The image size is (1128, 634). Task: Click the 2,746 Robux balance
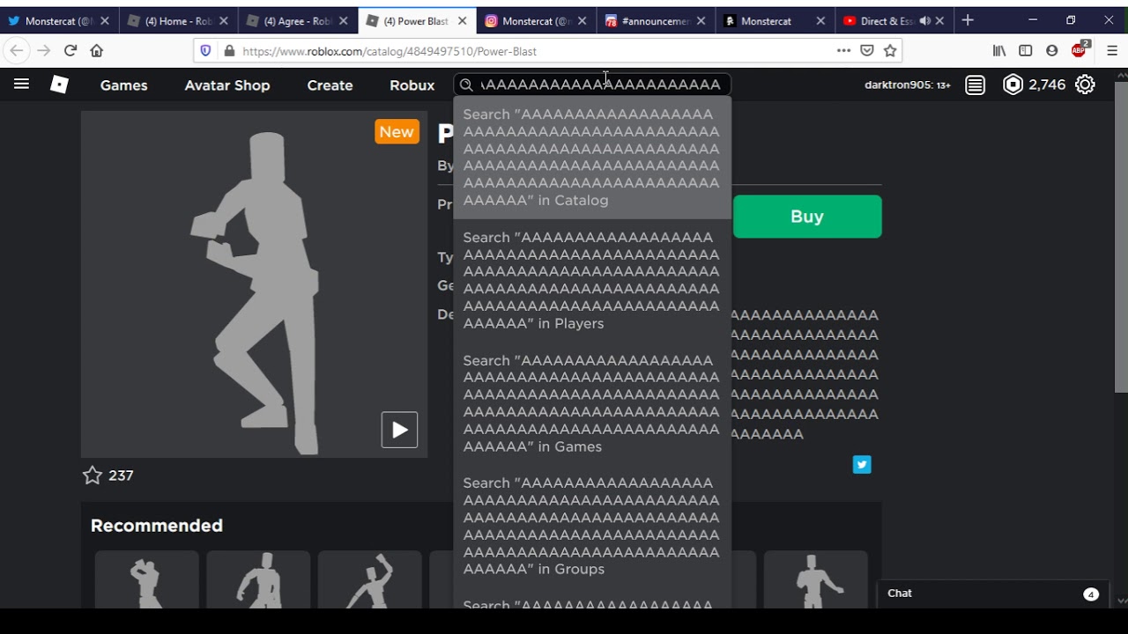pyautogui.click(x=1047, y=85)
